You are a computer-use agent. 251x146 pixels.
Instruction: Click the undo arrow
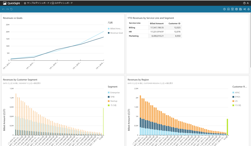coord(3,9)
